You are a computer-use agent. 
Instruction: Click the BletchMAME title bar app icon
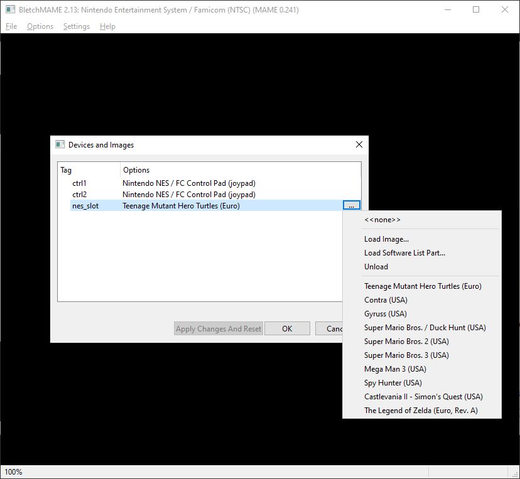pos(10,9)
